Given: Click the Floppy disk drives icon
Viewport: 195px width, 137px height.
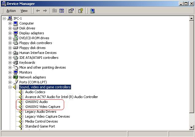Looking at the screenshot, I should (x=16, y=48).
